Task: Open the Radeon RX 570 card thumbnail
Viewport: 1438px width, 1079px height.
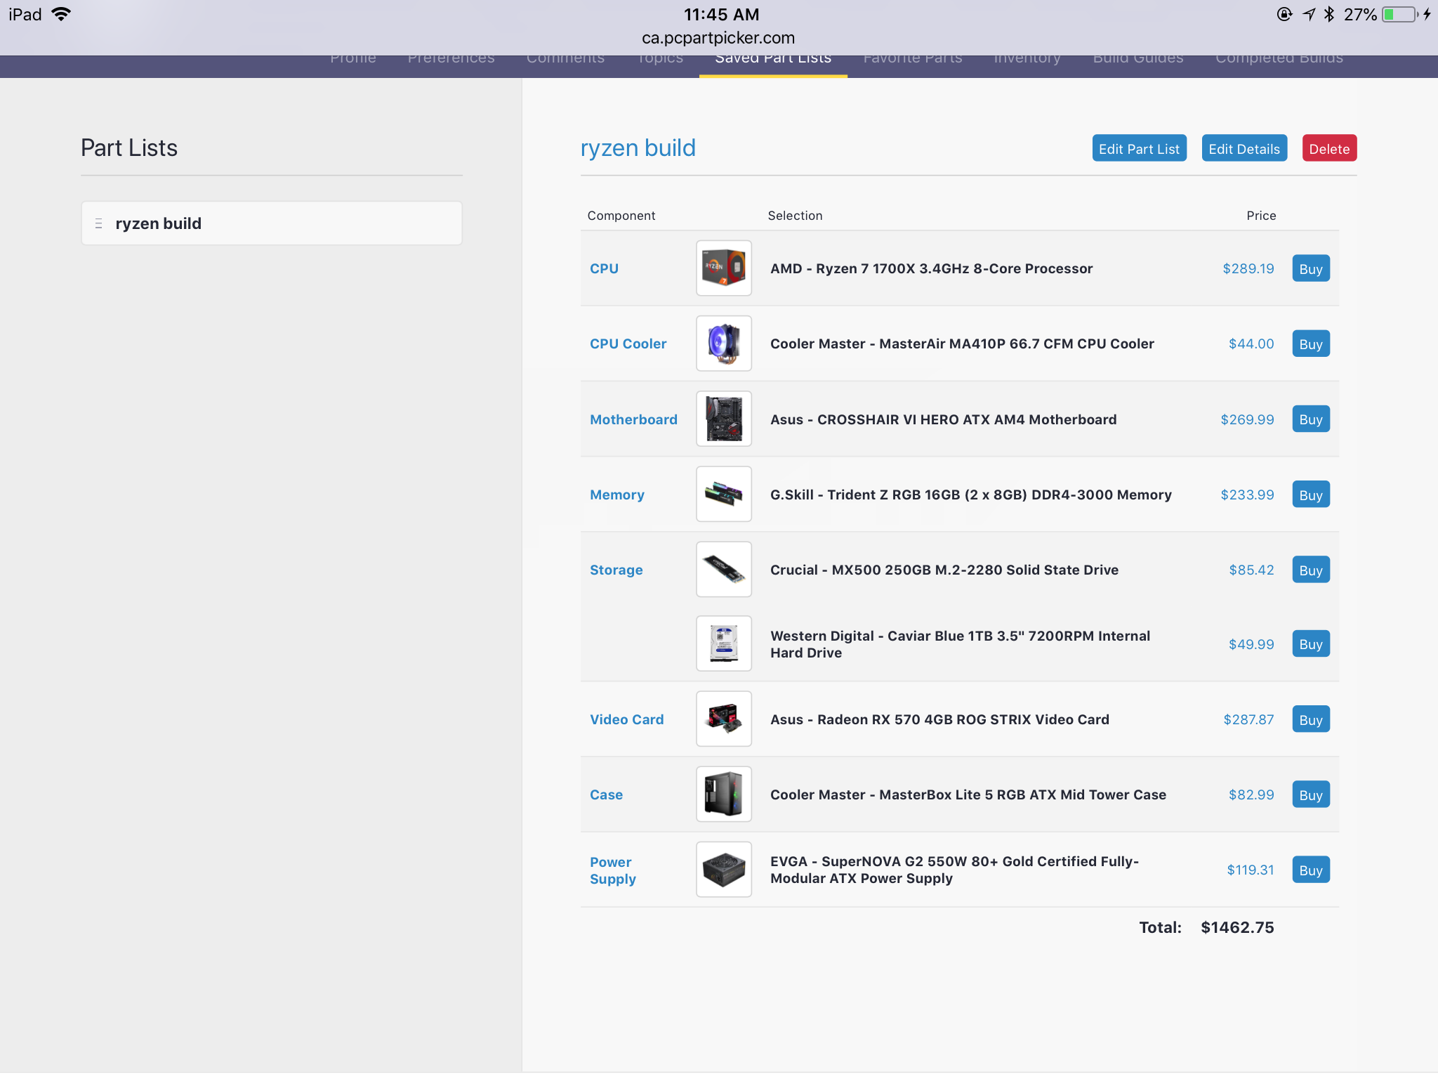Action: (724, 719)
